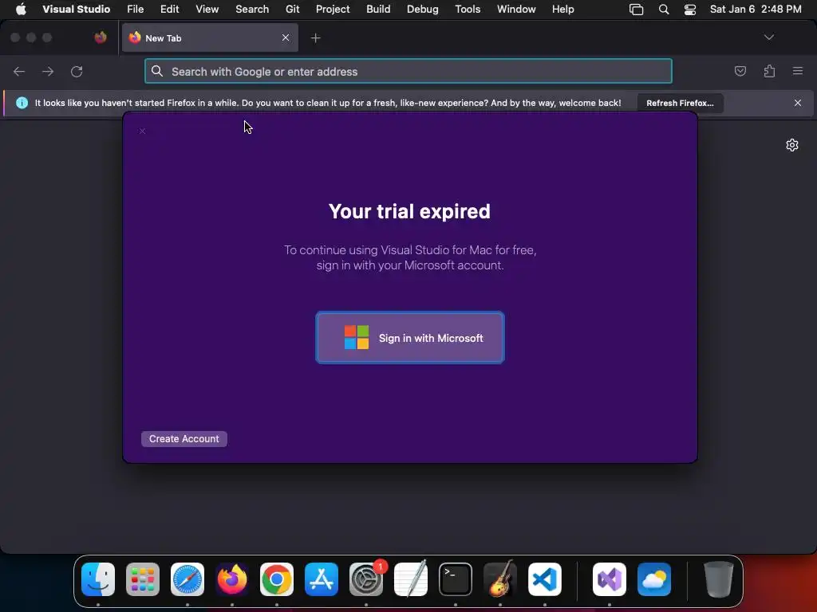
Task: Go forward in Firefox navigation
Action: pos(48,71)
